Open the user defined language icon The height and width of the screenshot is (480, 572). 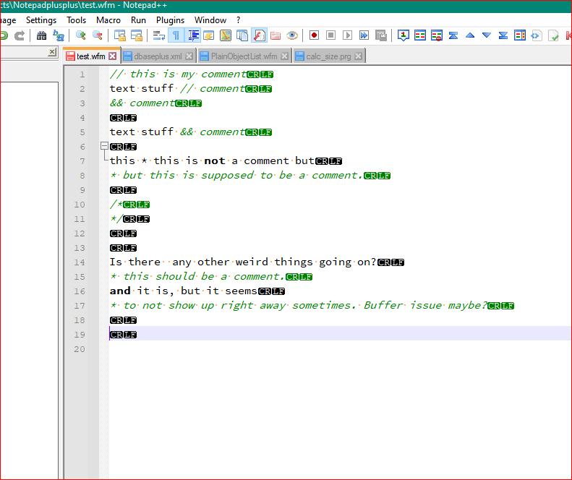(209, 35)
